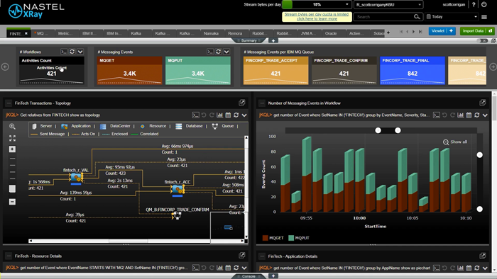Toggle MQGET series in chart legend
497x279 pixels.
click(x=273, y=238)
